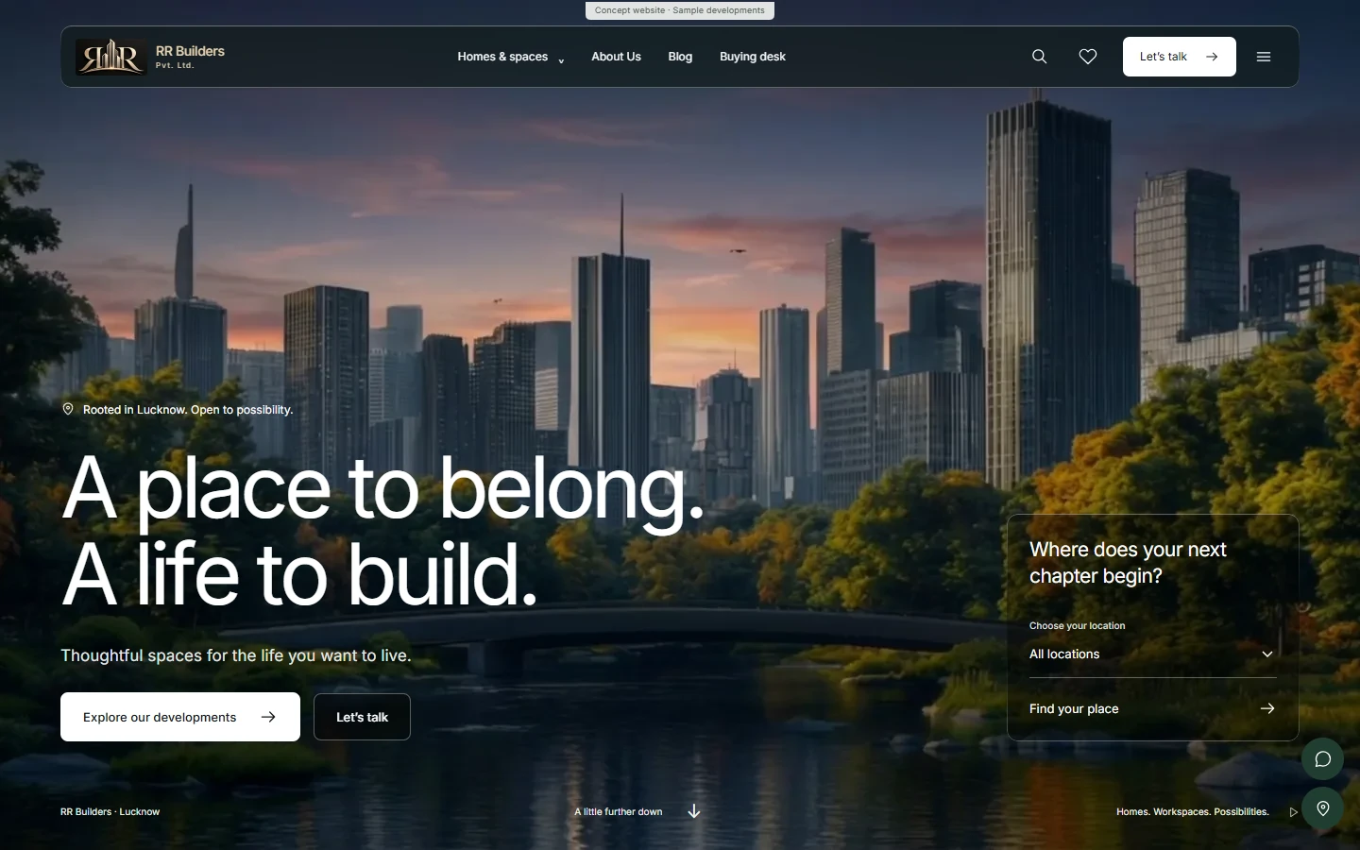The height and width of the screenshot is (850, 1360).
Task: Click the 'Choose your location' label
Action: 1077,626
